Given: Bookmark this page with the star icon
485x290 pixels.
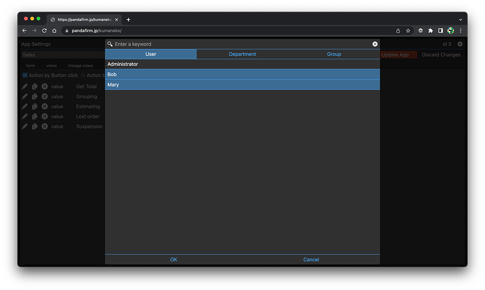Looking at the screenshot, I should tap(408, 31).
